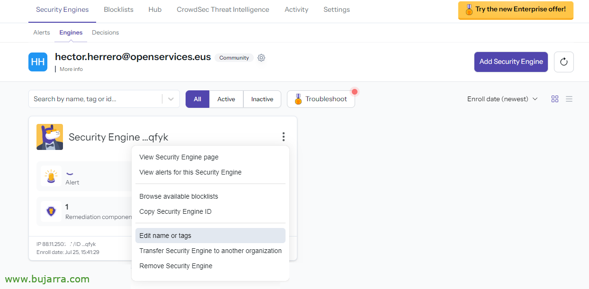Click the remediation component shield icon

coord(51,211)
